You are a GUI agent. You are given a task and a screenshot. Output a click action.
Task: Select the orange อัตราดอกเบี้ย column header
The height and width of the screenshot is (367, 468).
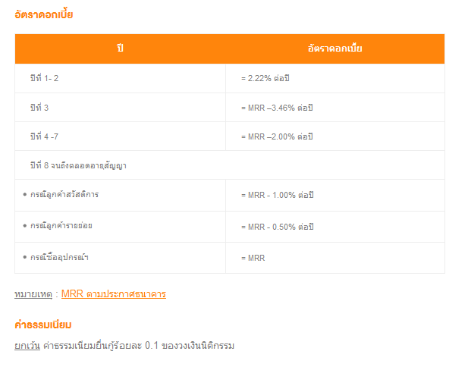tap(335, 49)
